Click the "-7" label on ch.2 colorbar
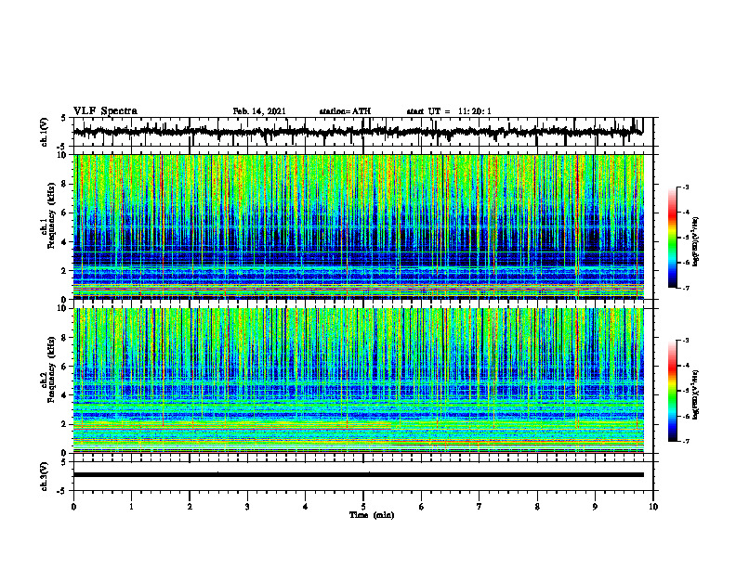Screen dimensions: 736x568 685,441
